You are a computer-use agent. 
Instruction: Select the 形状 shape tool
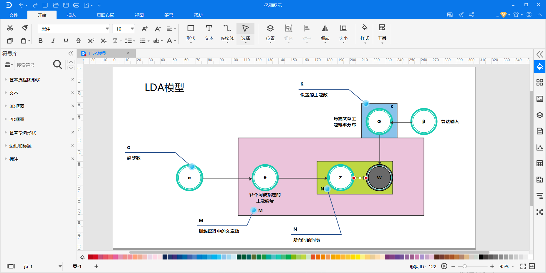pyautogui.click(x=191, y=33)
